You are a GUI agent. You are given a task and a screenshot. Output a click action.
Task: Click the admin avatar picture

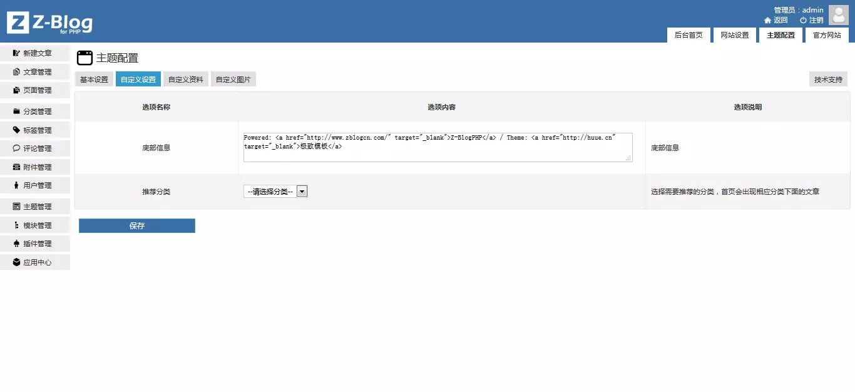click(838, 14)
